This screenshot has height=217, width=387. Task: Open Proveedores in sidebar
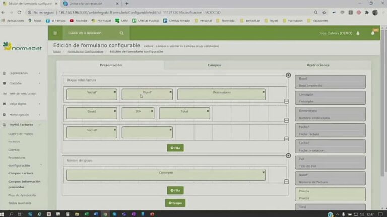[17, 157]
